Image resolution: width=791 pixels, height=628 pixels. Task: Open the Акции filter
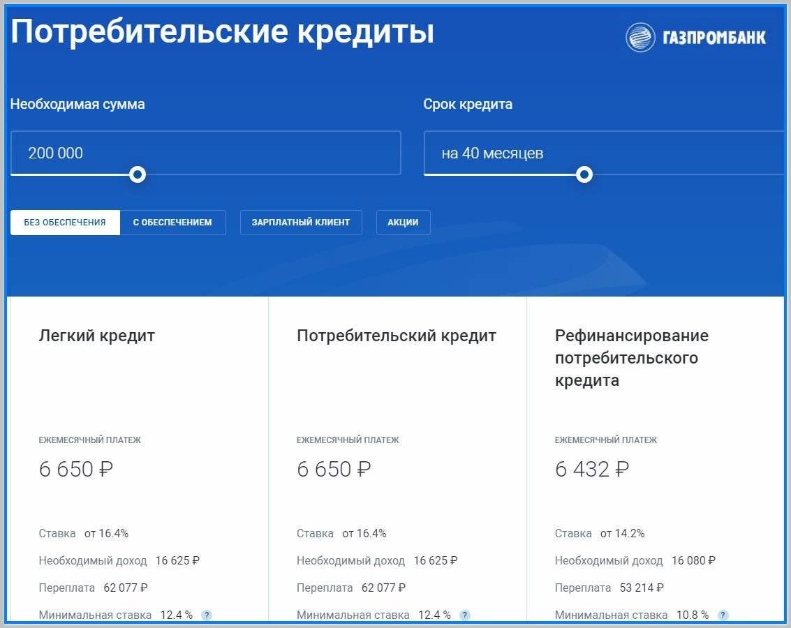tap(403, 223)
